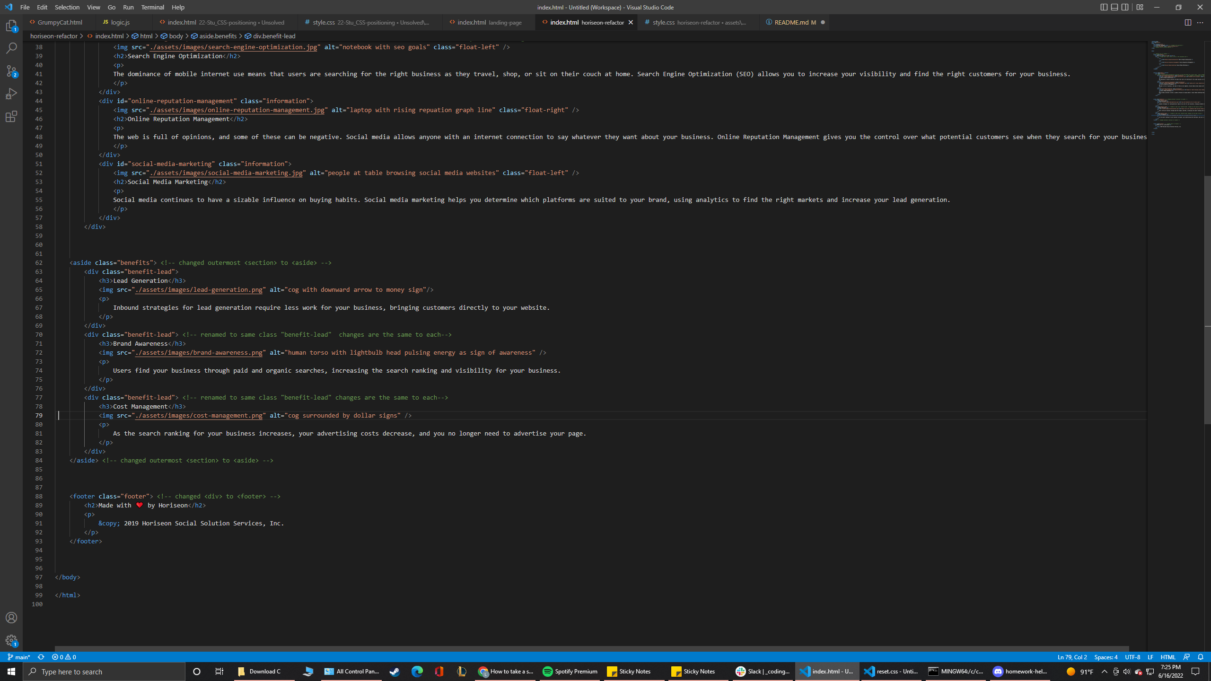This screenshot has height=681, width=1211.
Task: Open the Source Control view
Action: coord(11,71)
